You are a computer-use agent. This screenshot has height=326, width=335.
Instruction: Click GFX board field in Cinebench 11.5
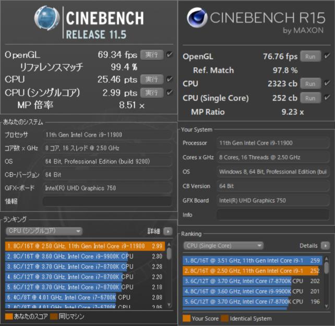pos(107,188)
